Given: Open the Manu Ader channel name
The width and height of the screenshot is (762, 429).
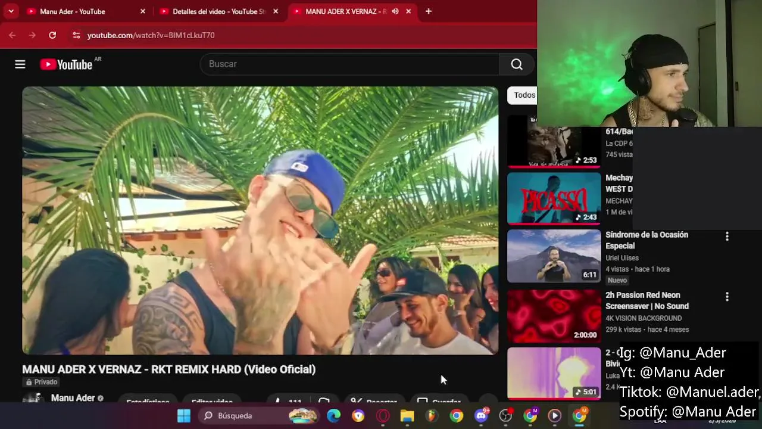Looking at the screenshot, I should [x=73, y=397].
